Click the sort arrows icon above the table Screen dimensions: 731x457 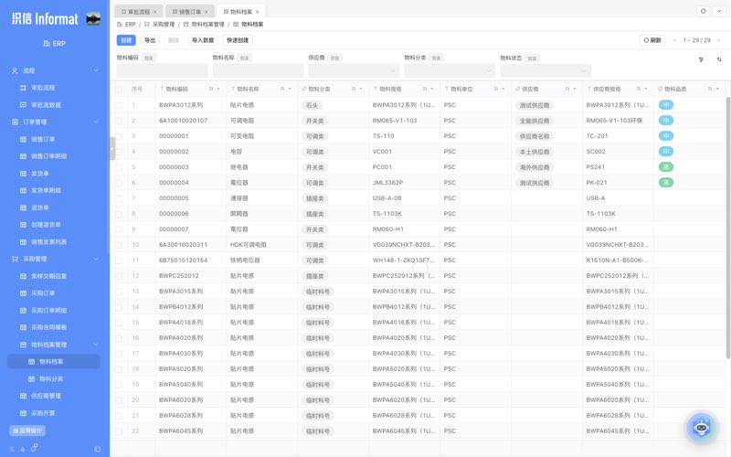tap(719, 59)
